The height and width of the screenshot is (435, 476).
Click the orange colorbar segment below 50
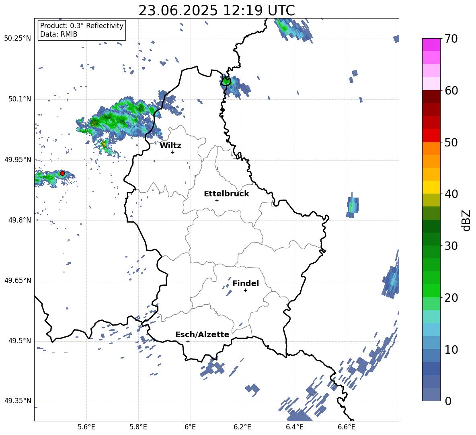click(431, 148)
